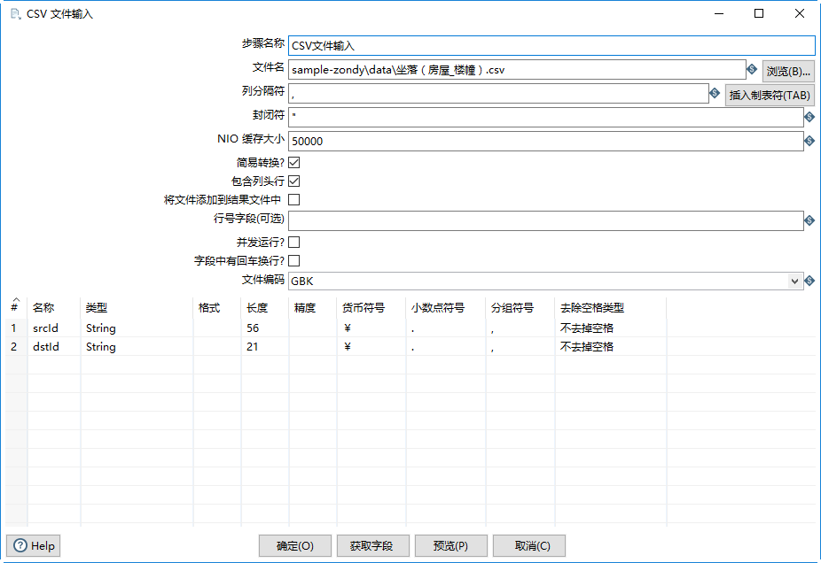This screenshot has height=563, width=821.
Task: Click the CSV file input window title icon
Action: pyautogui.click(x=16, y=14)
